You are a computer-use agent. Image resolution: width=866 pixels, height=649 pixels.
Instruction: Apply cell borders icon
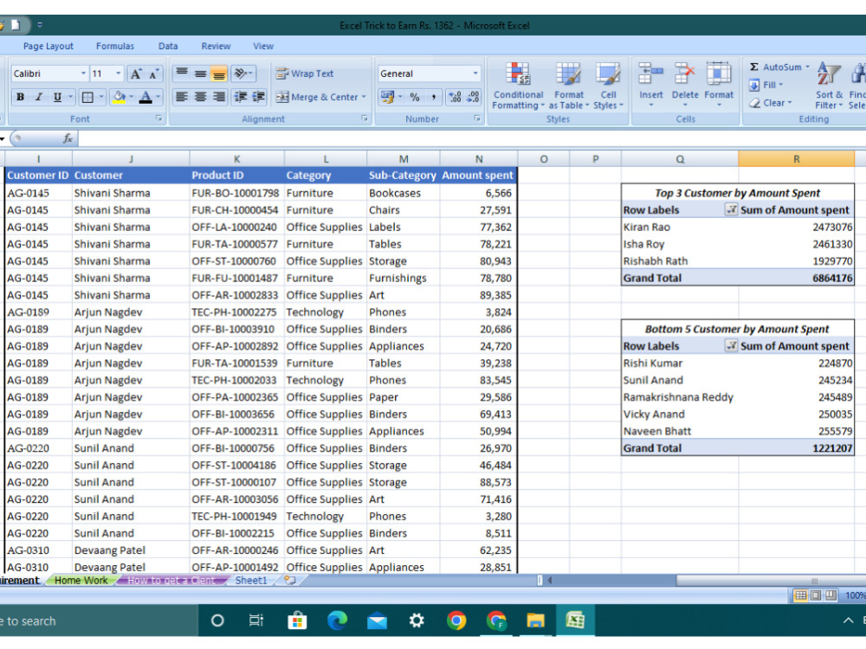pos(87,97)
